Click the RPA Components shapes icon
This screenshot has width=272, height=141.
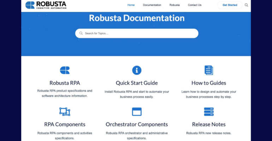point(65,112)
